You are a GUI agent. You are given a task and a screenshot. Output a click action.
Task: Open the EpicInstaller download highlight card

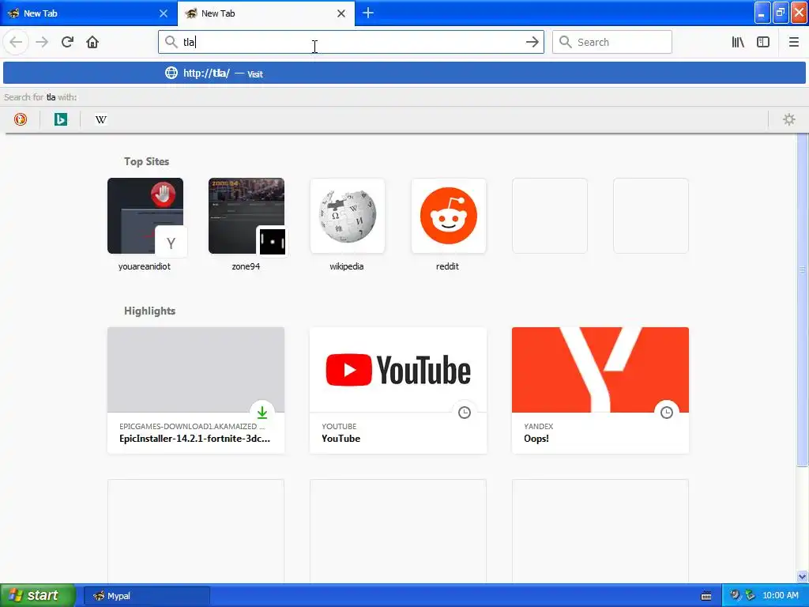[196, 390]
